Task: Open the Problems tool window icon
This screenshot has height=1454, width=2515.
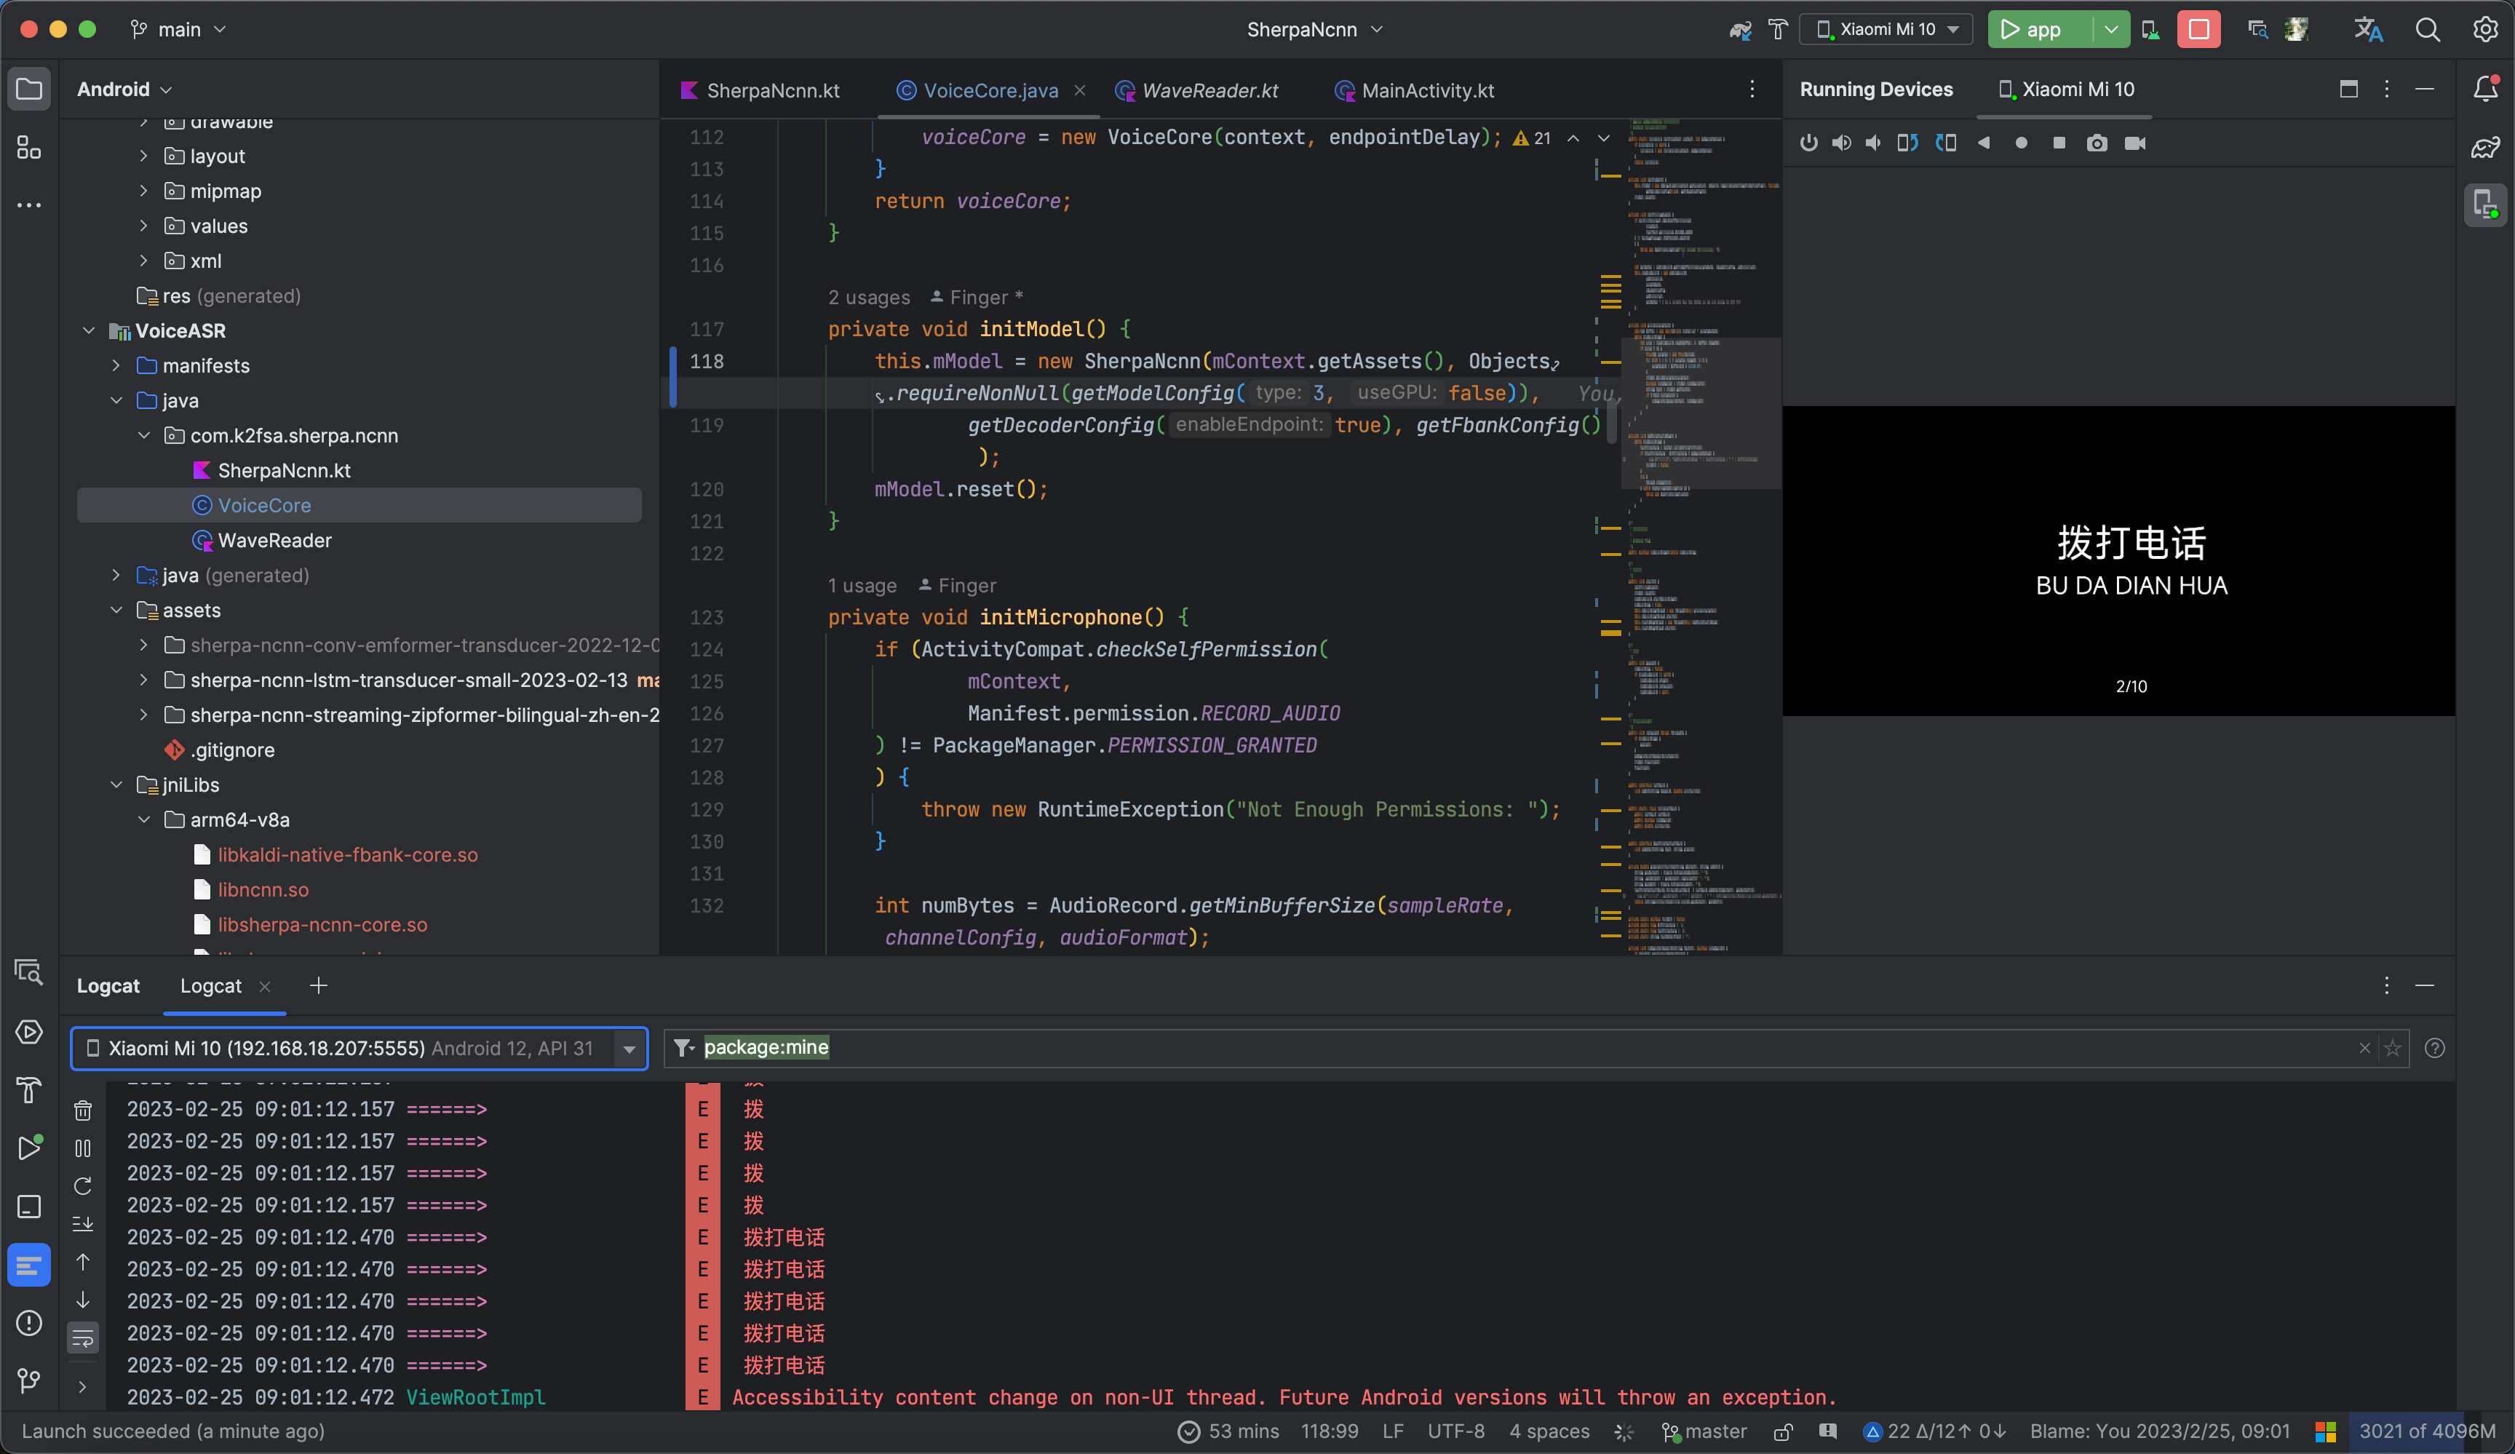Action: point(28,1324)
